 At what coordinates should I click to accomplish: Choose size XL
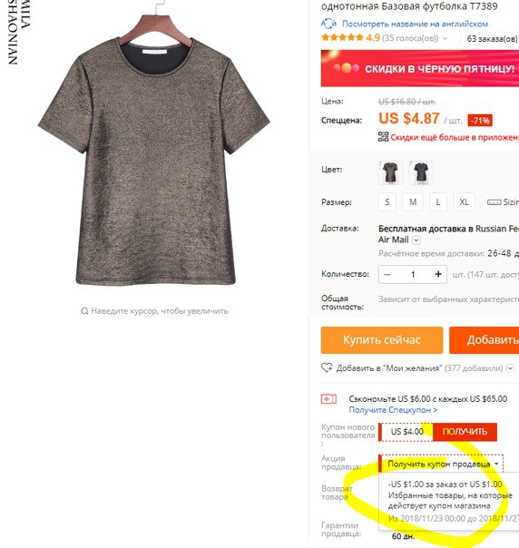coord(464,202)
